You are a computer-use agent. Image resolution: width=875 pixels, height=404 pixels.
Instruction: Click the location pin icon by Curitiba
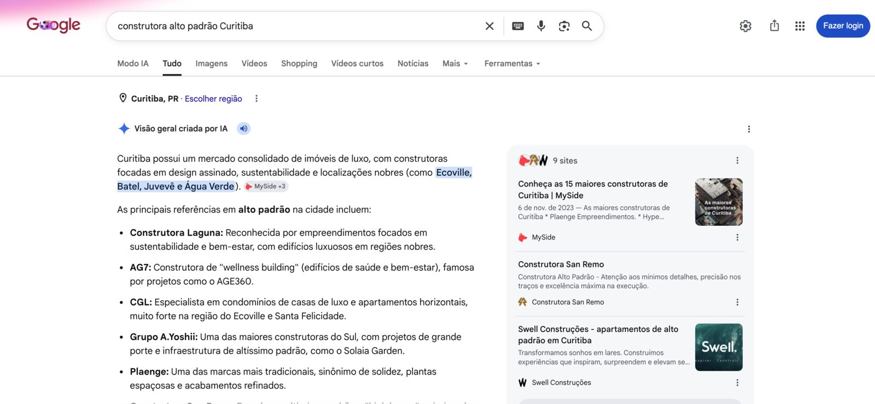[123, 98]
